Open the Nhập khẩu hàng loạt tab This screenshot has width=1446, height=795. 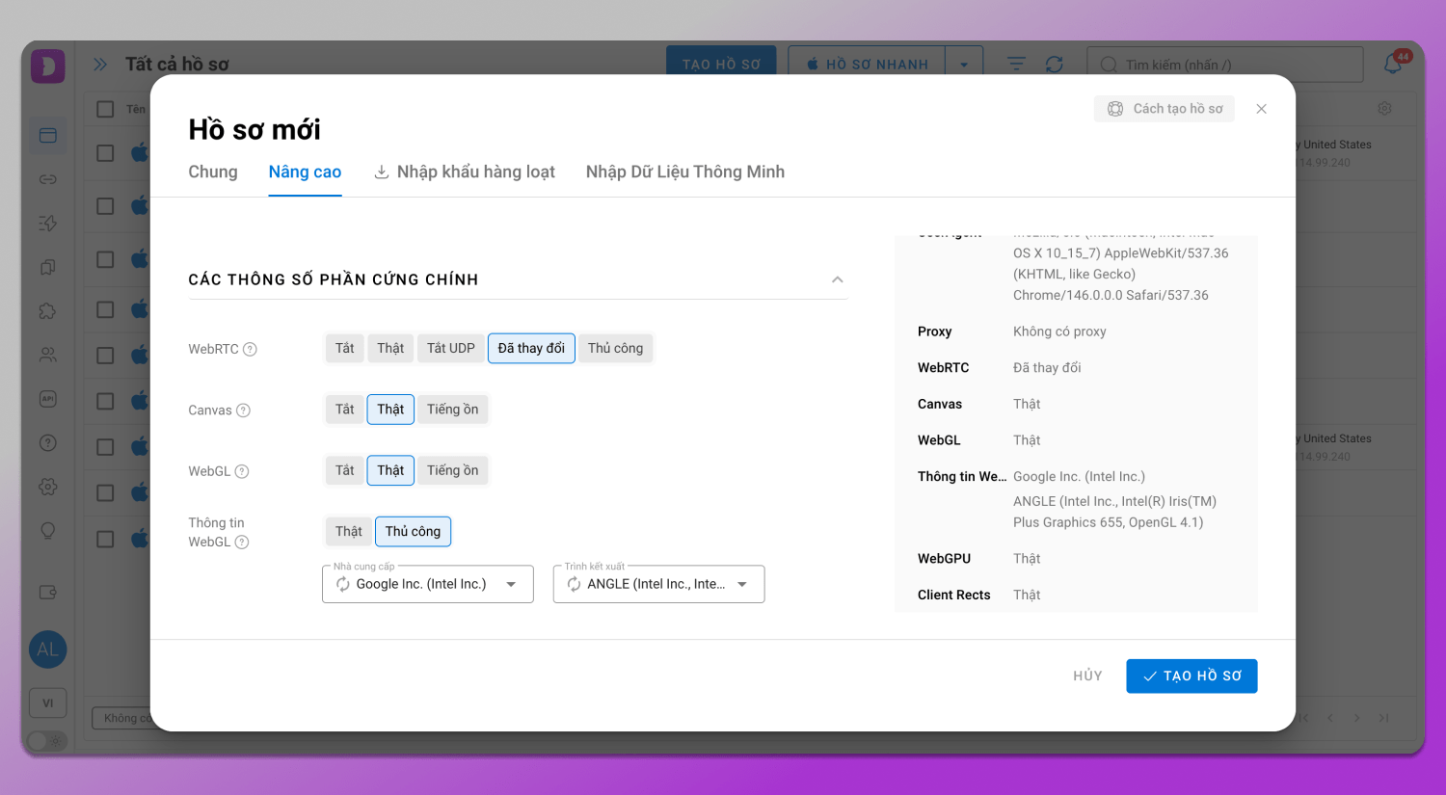[465, 172]
